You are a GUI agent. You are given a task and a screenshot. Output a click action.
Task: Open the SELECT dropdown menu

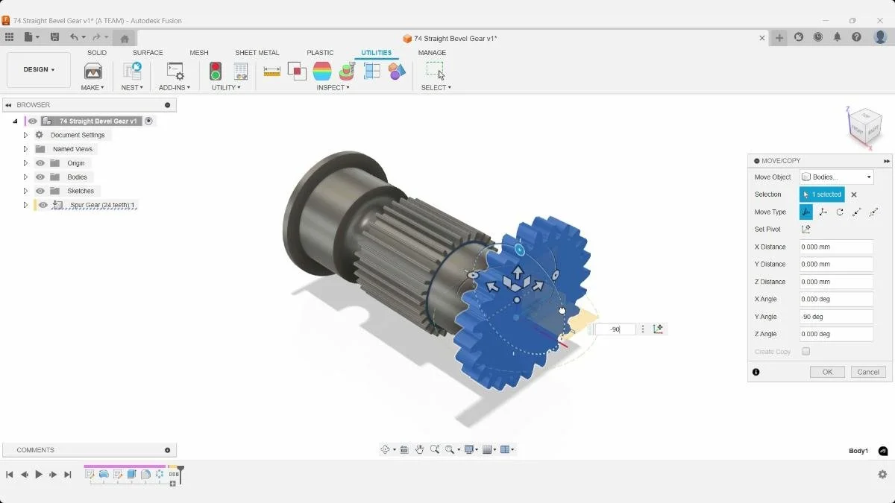pyautogui.click(x=436, y=88)
